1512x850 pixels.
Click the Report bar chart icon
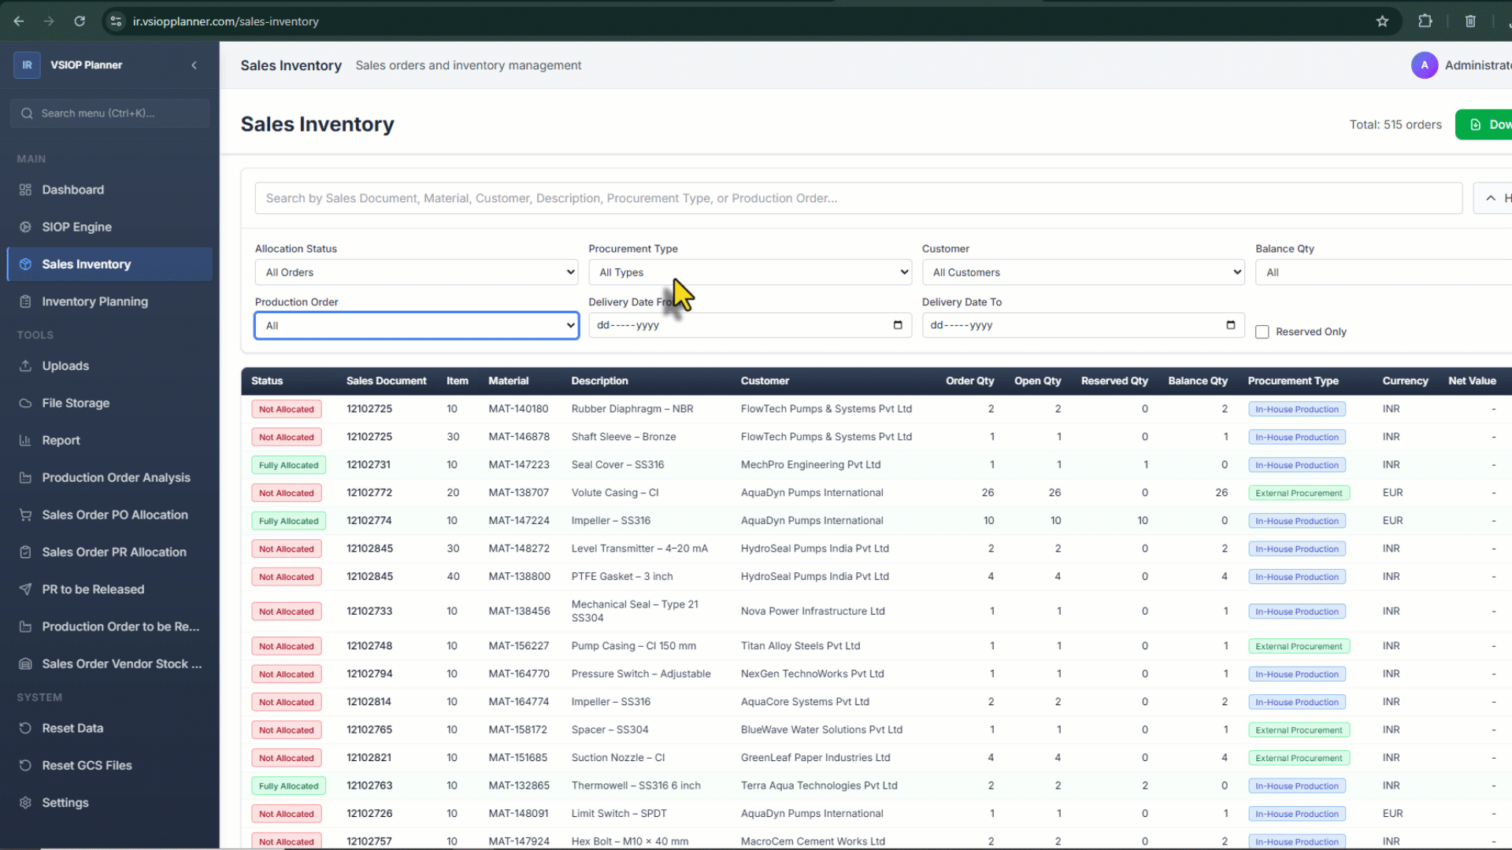pyautogui.click(x=25, y=441)
